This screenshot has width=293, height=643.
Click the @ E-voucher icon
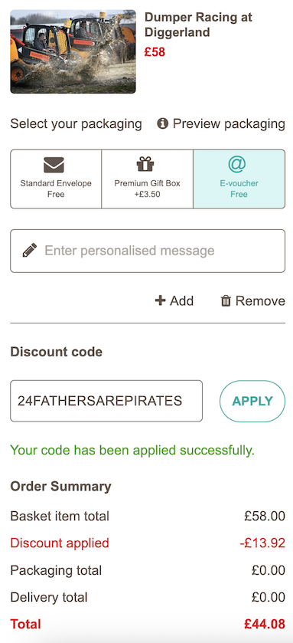(x=237, y=164)
